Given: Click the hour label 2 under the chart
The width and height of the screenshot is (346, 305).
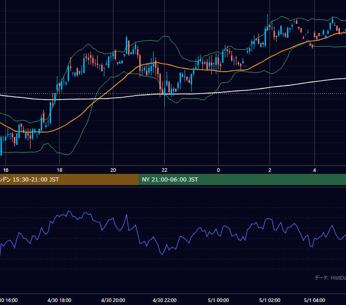Looking at the screenshot, I should 270,170.
